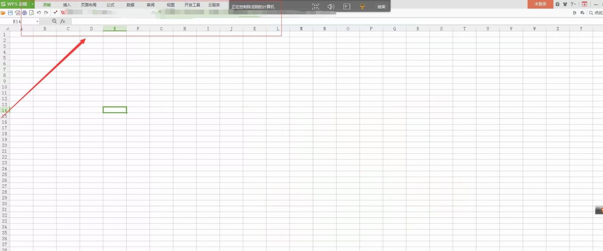Click the Undo arrow icon

point(39,13)
